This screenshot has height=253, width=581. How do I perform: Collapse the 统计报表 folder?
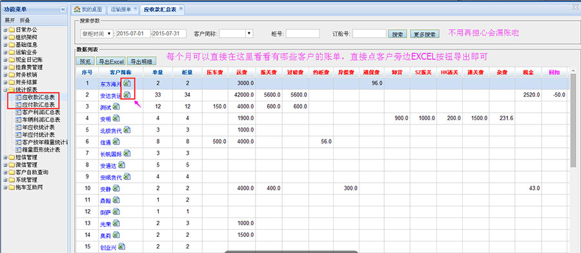[5, 90]
